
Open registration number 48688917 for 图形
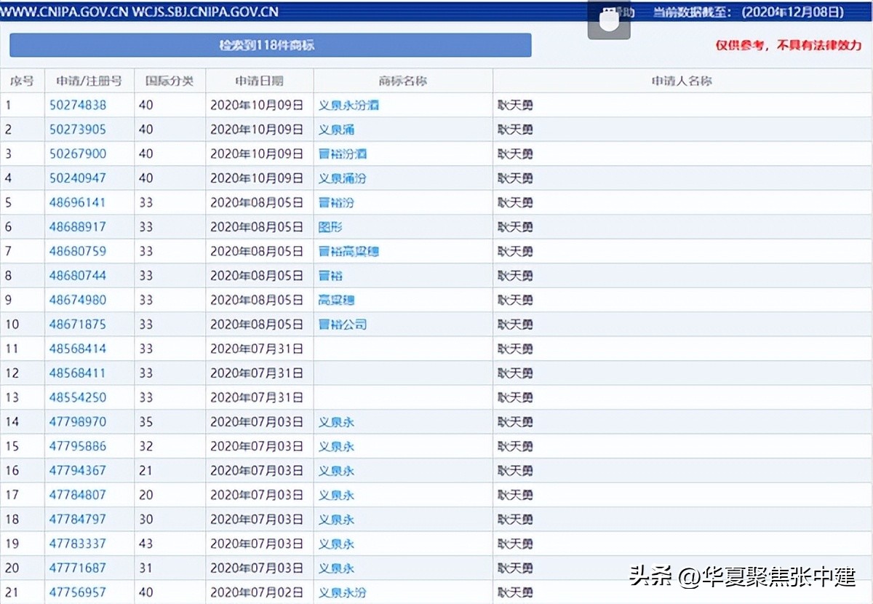[x=77, y=226]
